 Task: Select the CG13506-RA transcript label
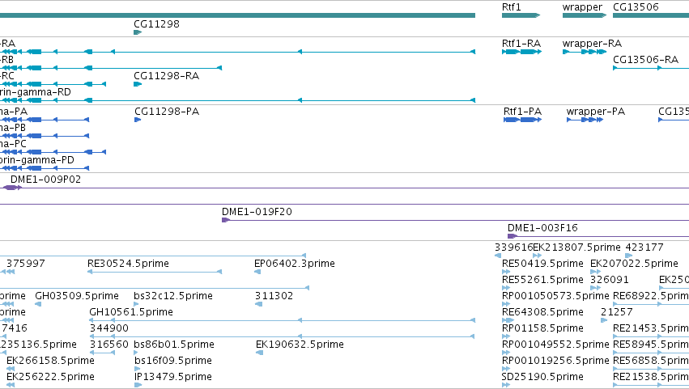645,60
